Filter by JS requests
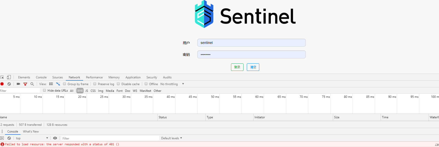 pyautogui.click(x=87, y=91)
